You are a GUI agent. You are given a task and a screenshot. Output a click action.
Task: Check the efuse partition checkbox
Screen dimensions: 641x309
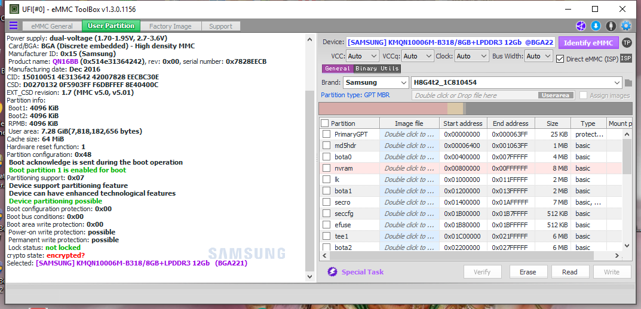tap(326, 224)
